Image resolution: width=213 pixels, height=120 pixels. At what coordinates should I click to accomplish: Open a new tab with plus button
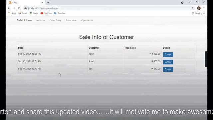(48, 3)
